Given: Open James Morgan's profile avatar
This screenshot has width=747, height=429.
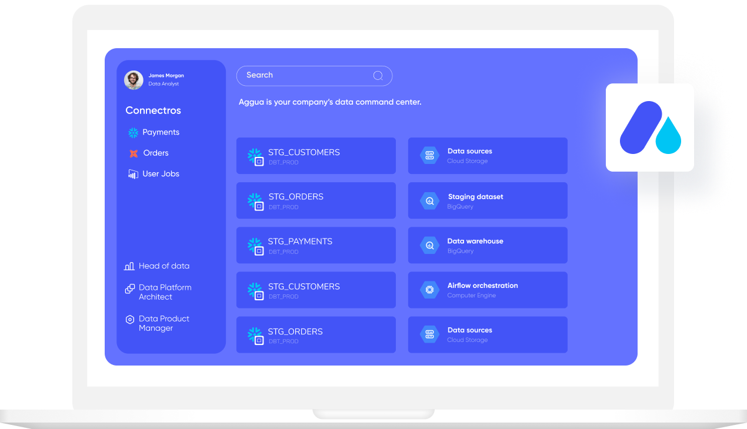Looking at the screenshot, I should [134, 80].
